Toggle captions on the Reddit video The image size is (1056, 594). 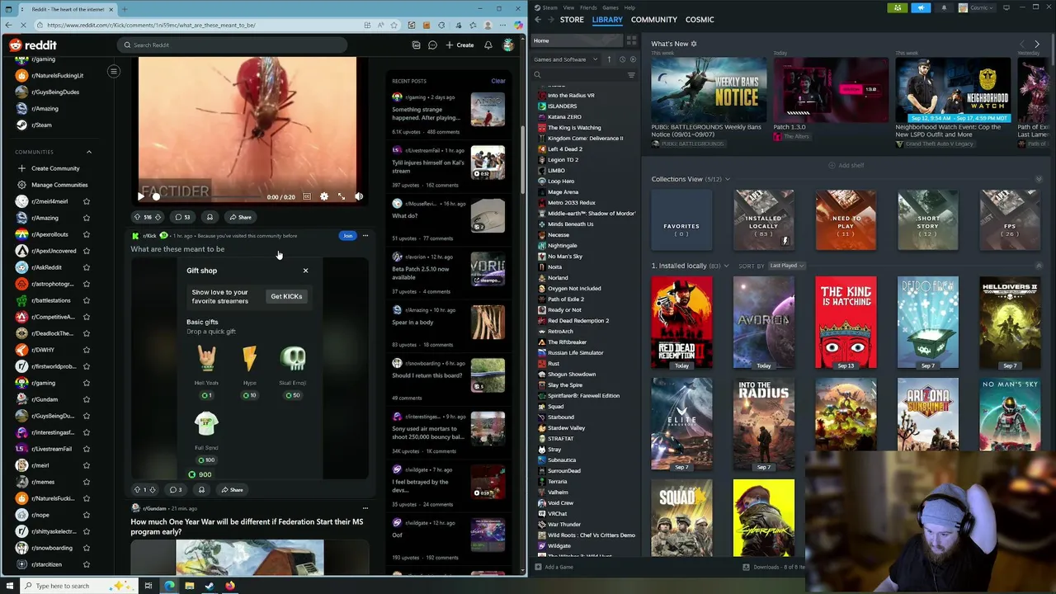[307, 196]
